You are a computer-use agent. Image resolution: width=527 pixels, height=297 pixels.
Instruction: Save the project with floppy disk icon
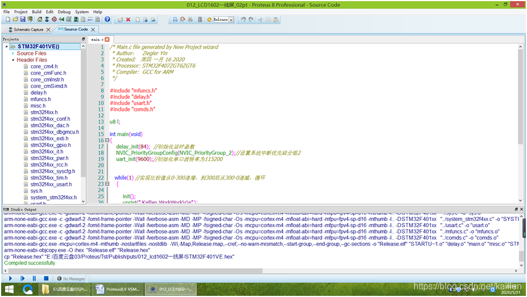tap(23, 20)
